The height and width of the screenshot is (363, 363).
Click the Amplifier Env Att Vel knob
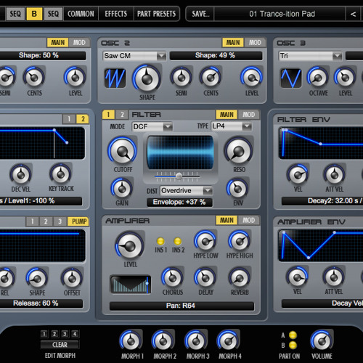pos(333,277)
